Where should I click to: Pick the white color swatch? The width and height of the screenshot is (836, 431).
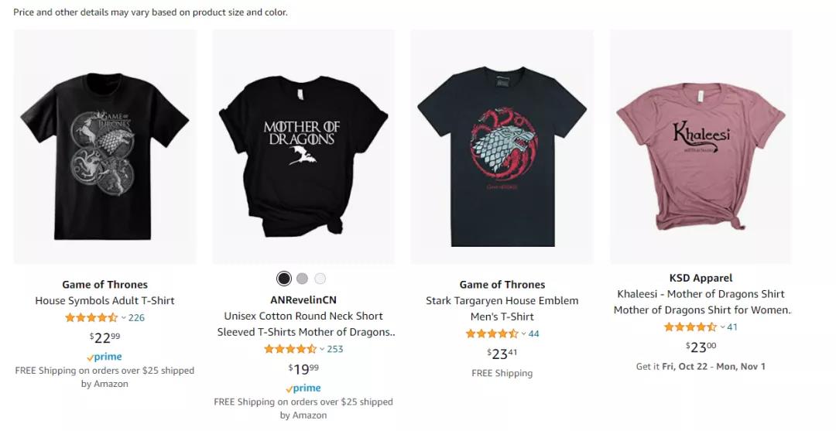point(320,279)
